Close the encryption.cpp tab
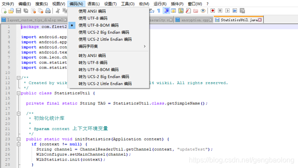This screenshot has width=298, height=168. coord(210,20)
